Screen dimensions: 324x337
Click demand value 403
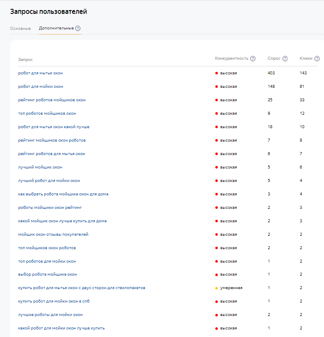pos(271,73)
